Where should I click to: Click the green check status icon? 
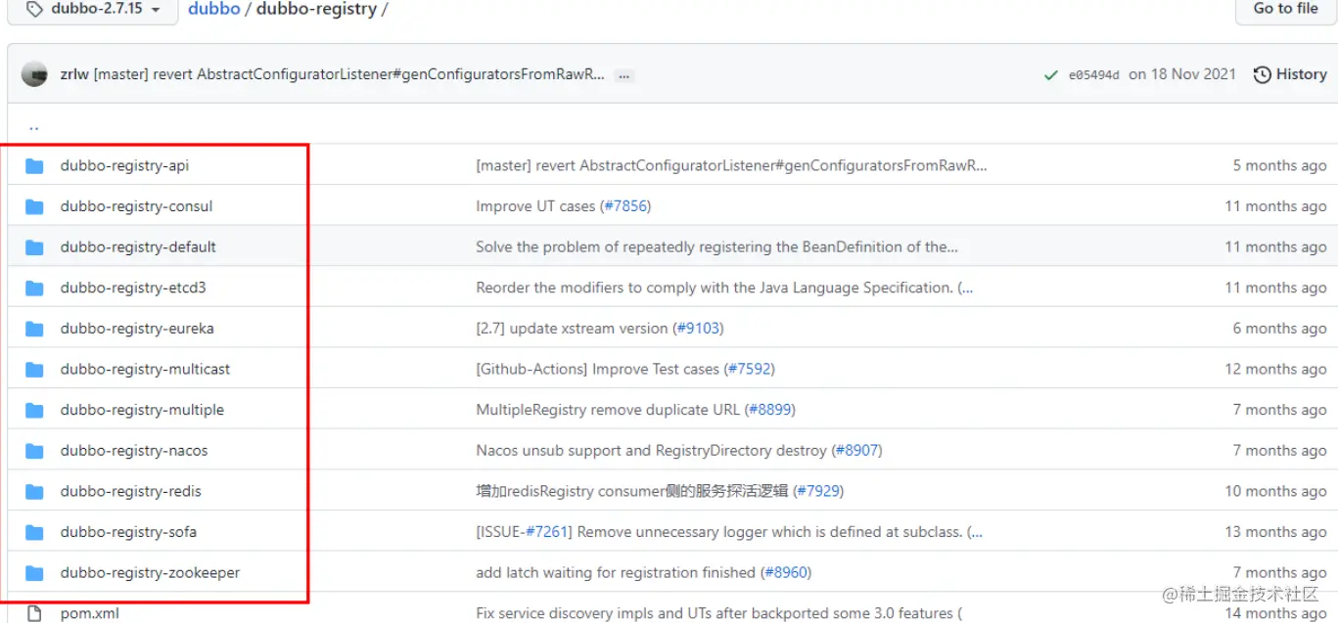tap(1050, 75)
